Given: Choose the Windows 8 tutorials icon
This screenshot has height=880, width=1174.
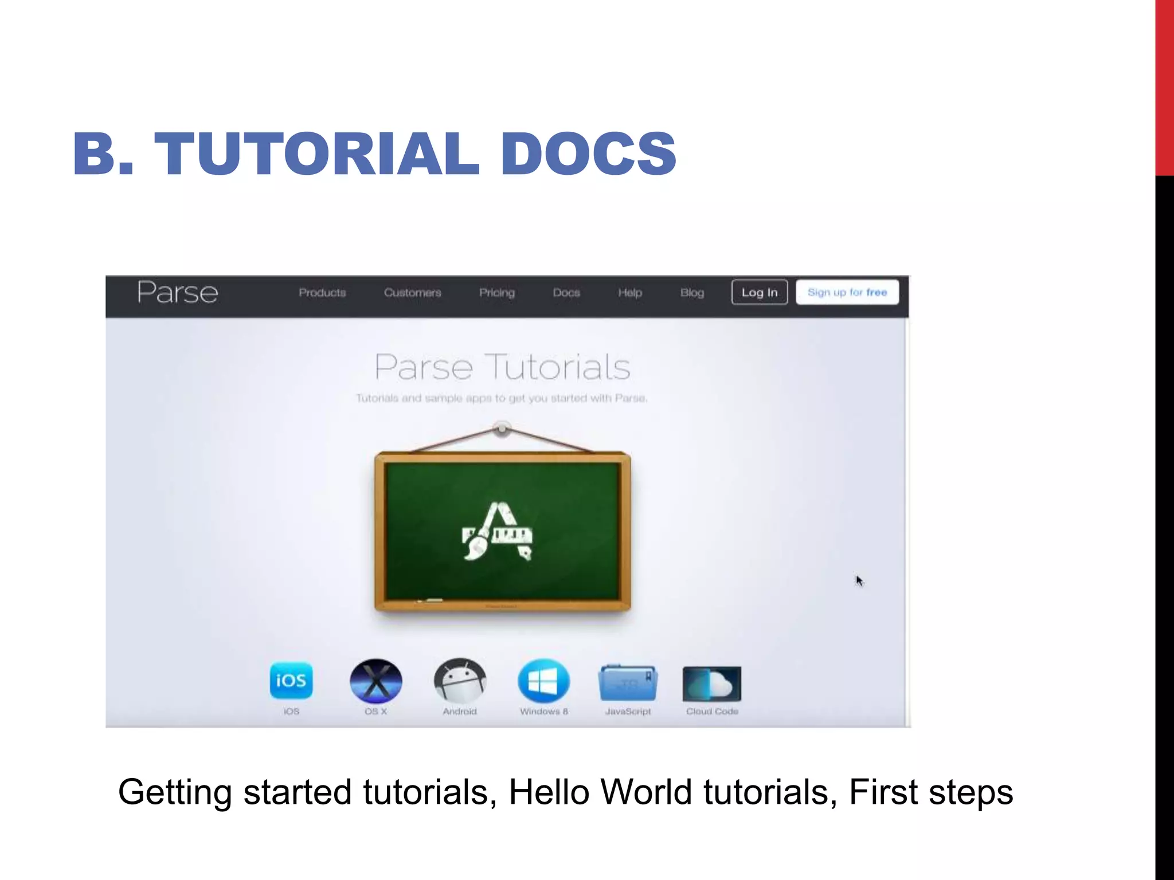Looking at the screenshot, I should pyautogui.click(x=544, y=681).
